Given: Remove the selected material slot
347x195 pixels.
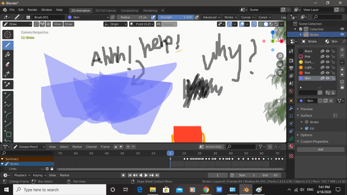Looking at the screenshot, I should pyautogui.click(x=342, y=55).
